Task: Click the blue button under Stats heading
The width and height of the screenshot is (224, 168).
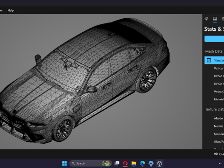Action: click(214, 39)
